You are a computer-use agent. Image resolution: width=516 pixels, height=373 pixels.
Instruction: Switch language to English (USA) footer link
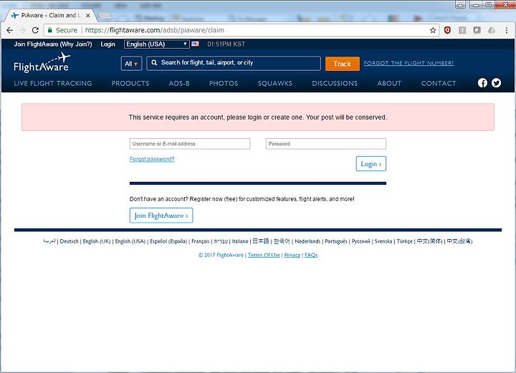click(130, 241)
